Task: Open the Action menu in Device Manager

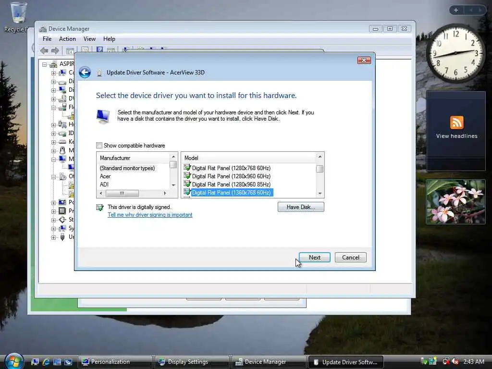Action: (67, 39)
